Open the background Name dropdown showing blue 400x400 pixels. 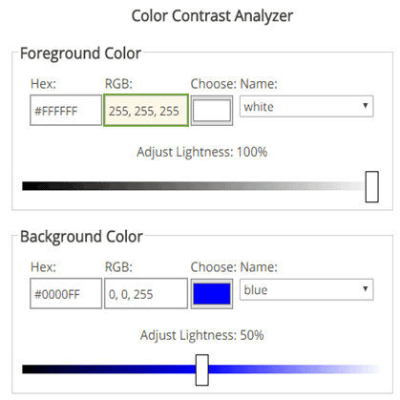pos(306,289)
